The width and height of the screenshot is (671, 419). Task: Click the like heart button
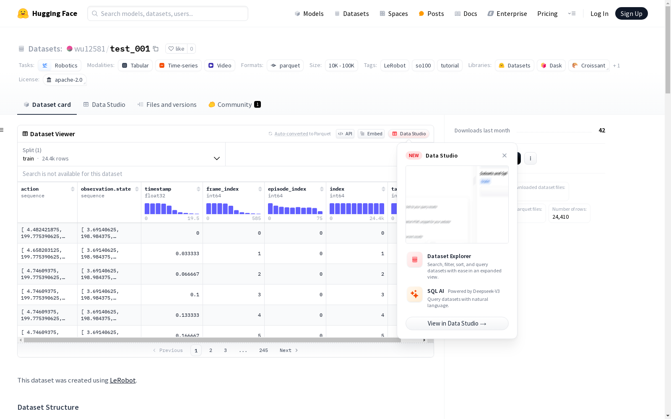[176, 49]
